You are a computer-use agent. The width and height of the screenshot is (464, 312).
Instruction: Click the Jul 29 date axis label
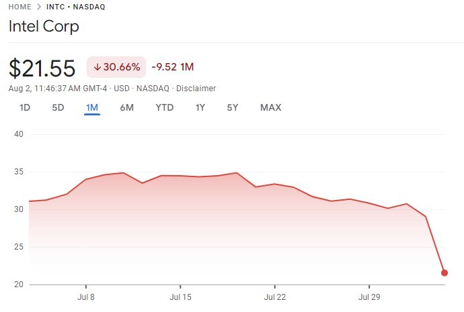369,296
